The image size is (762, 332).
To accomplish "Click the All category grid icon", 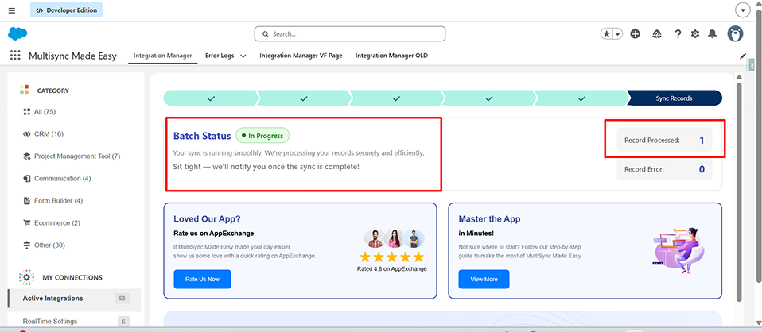I will [27, 112].
